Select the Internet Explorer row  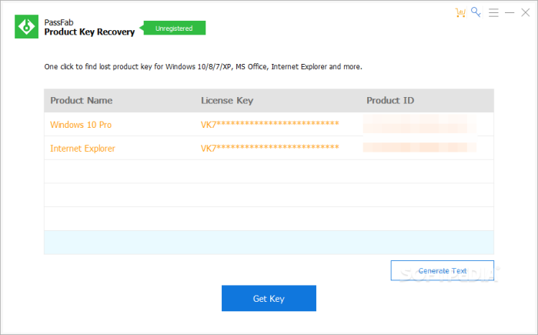pos(269,148)
